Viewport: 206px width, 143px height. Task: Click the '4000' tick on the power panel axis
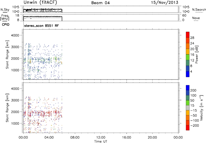15,35
